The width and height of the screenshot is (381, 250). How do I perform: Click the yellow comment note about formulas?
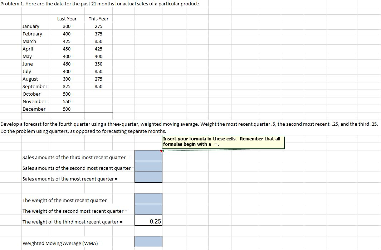(x=223, y=141)
